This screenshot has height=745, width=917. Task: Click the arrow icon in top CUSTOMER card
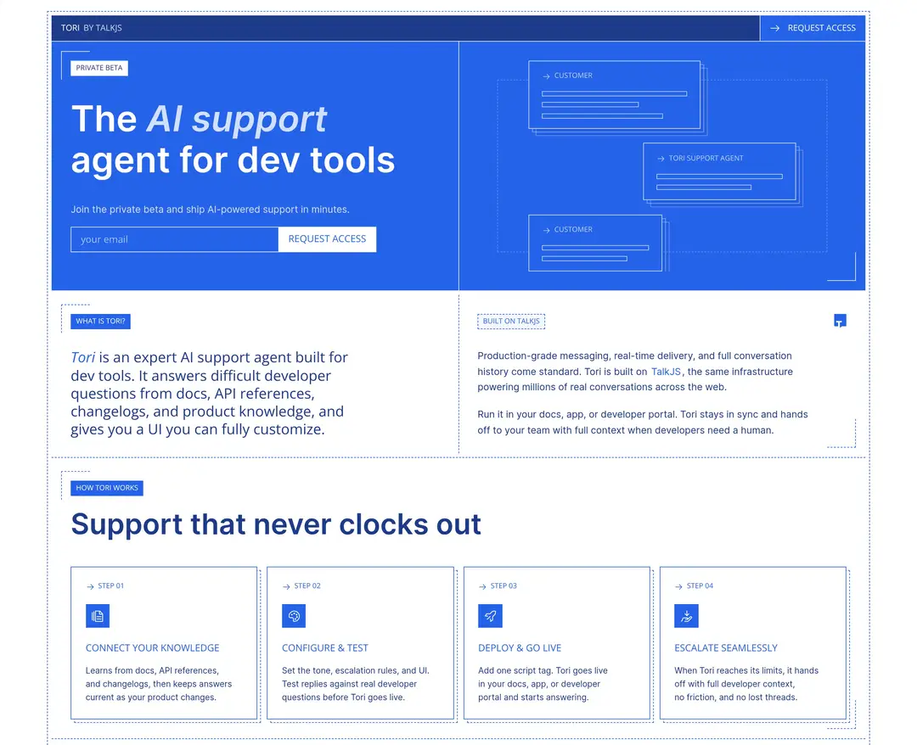point(546,76)
